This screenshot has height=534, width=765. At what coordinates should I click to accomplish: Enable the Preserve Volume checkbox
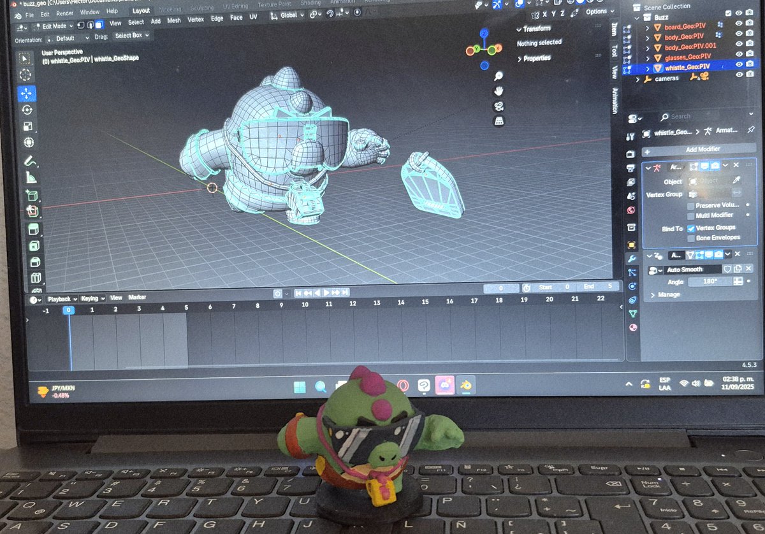pyautogui.click(x=690, y=205)
